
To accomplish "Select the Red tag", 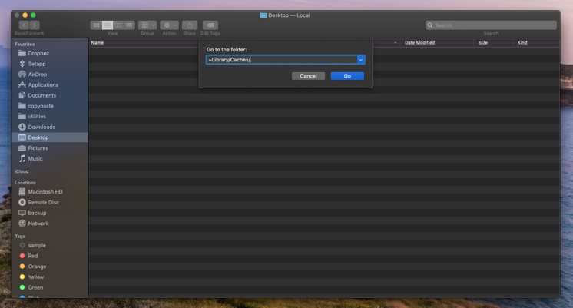I will pos(50,256).
